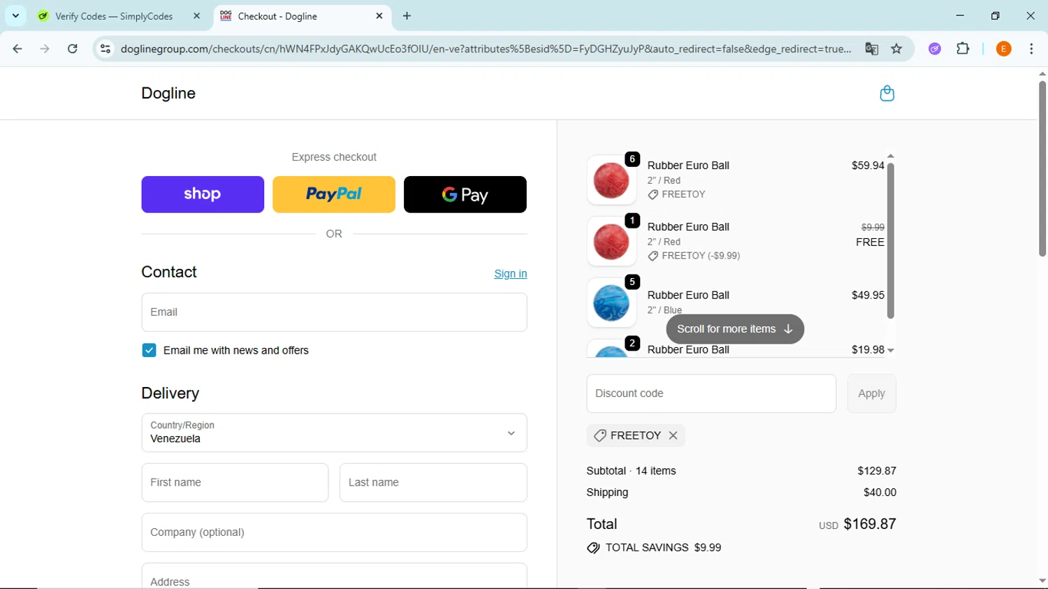Click the TOTAL SAVINGS tag icon
1048x589 pixels.
(x=593, y=548)
